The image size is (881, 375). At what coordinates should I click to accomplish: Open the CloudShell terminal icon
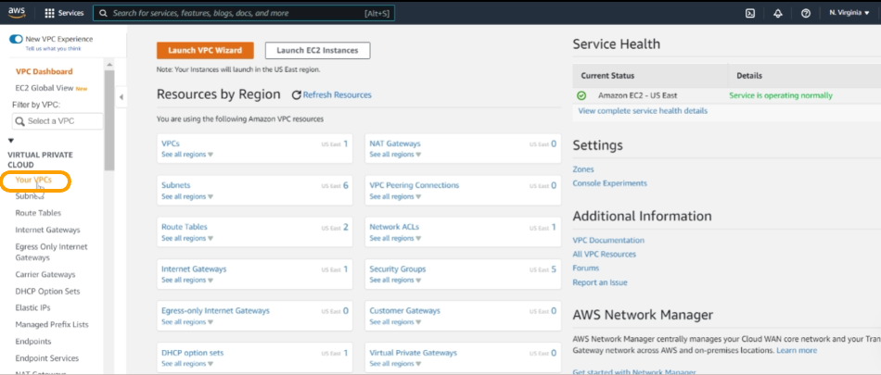coord(749,14)
